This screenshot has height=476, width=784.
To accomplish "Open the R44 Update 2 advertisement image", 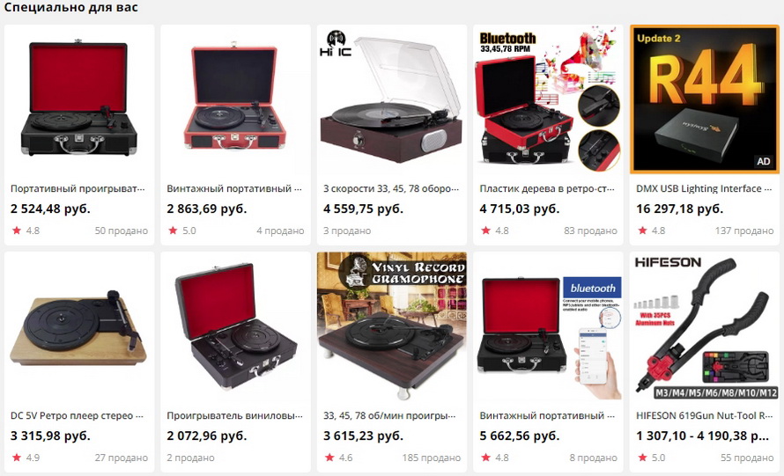I will [x=705, y=99].
